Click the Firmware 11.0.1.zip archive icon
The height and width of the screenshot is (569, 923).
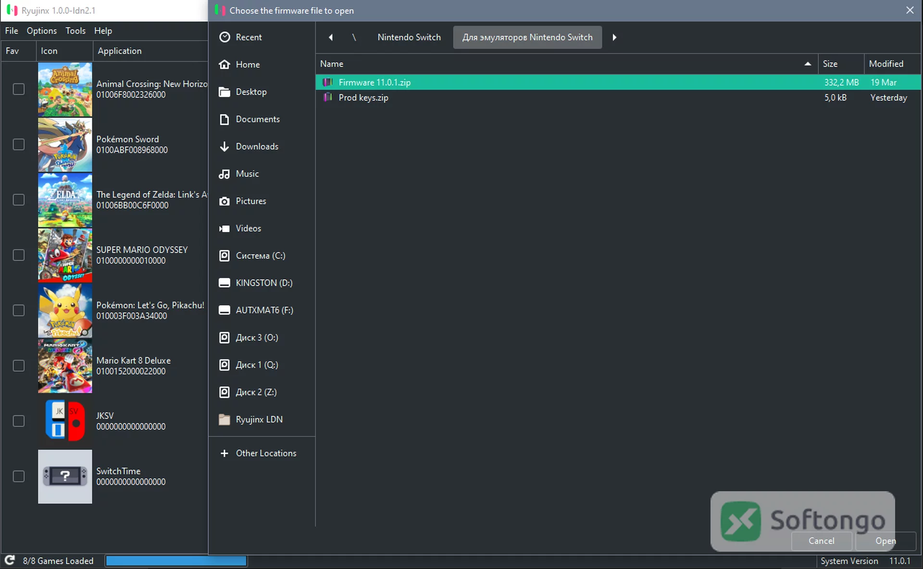point(328,82)
